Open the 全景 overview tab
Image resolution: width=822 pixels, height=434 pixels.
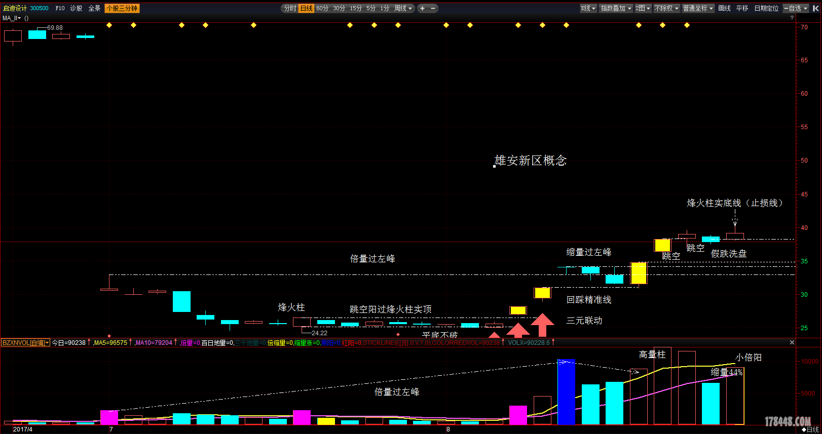click(x=94, y=8)
